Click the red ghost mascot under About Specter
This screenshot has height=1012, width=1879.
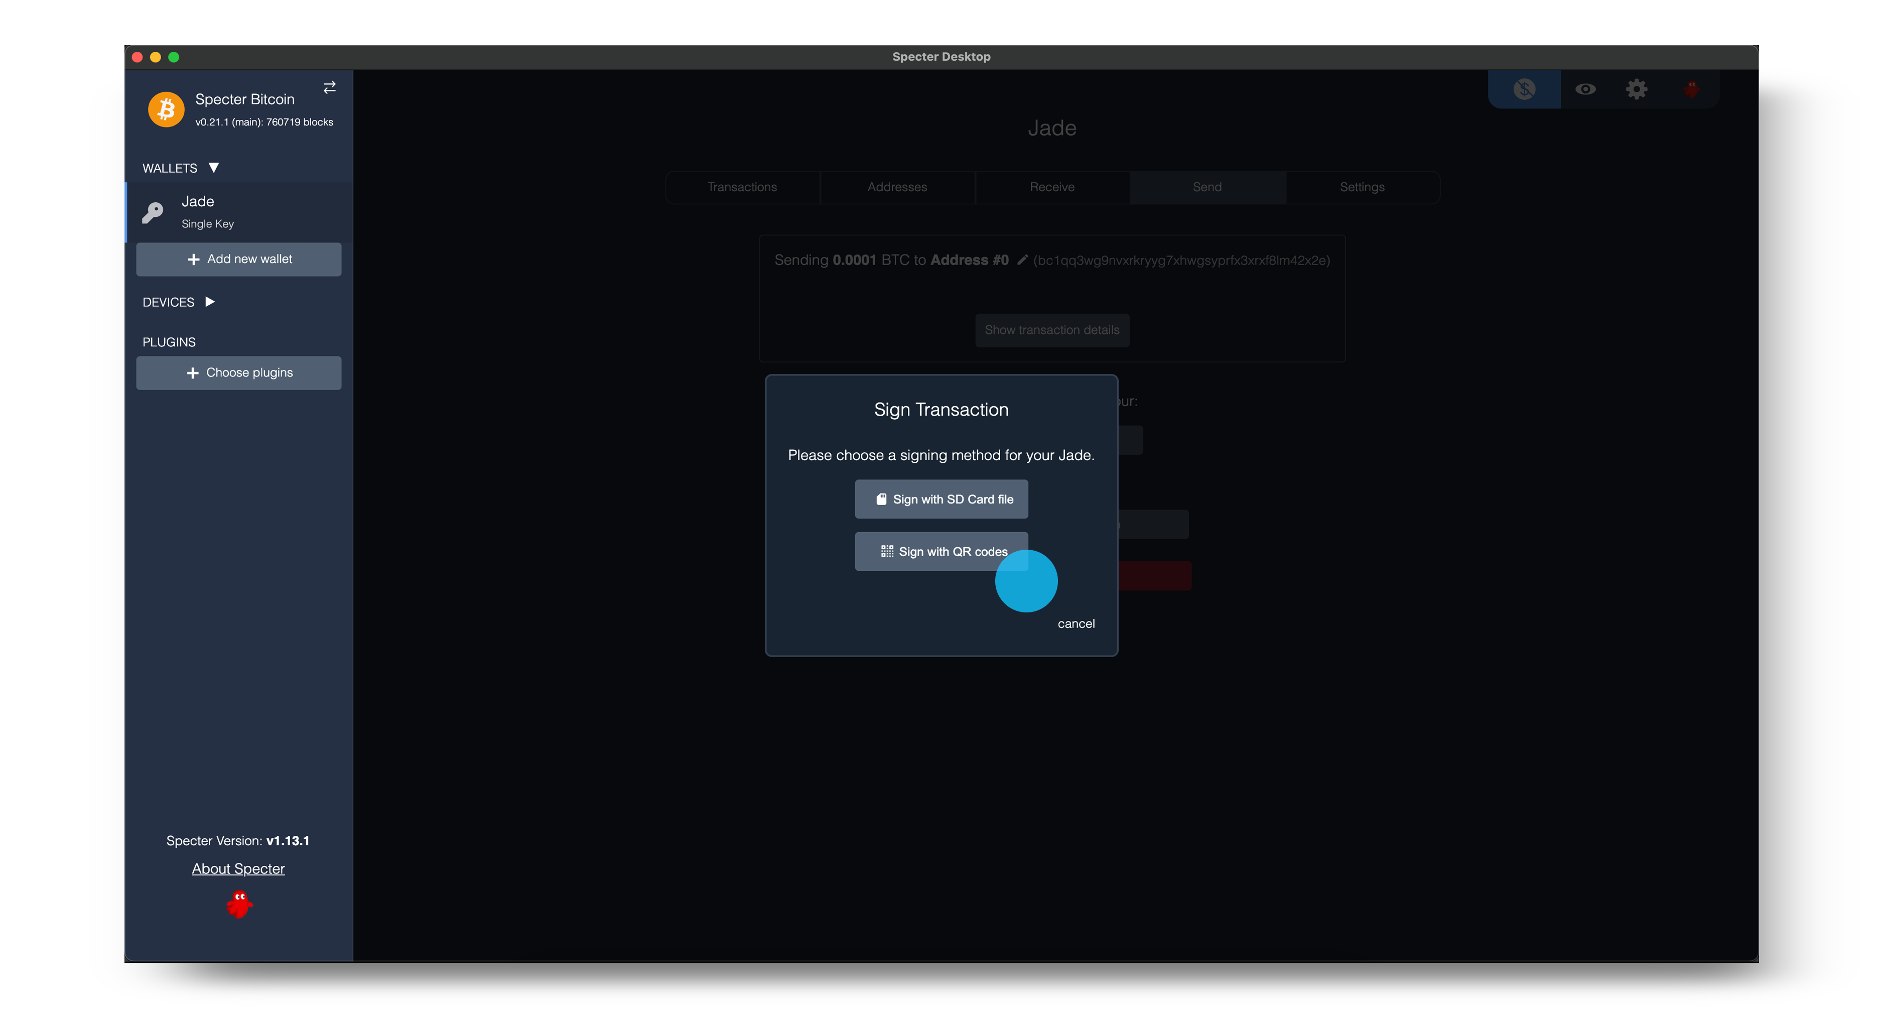pos(238,905)
